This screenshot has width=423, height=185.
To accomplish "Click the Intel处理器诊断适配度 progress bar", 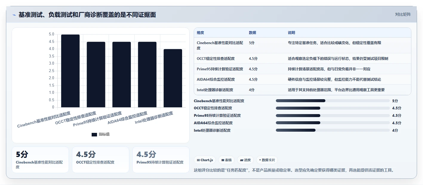I will click(333, 130).
